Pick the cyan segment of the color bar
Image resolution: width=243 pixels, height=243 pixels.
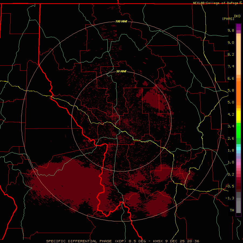coord(238,148)
